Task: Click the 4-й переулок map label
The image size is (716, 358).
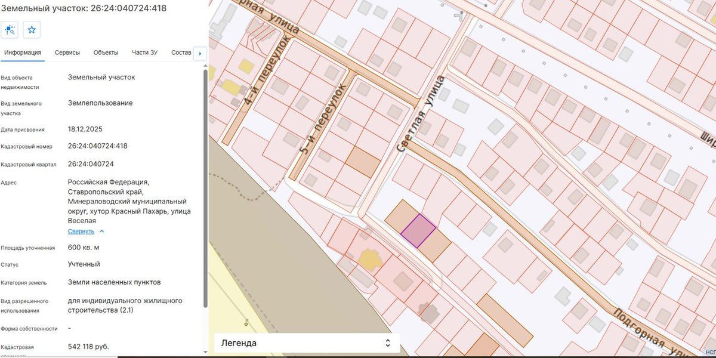Action: click(x=268, y=72)
